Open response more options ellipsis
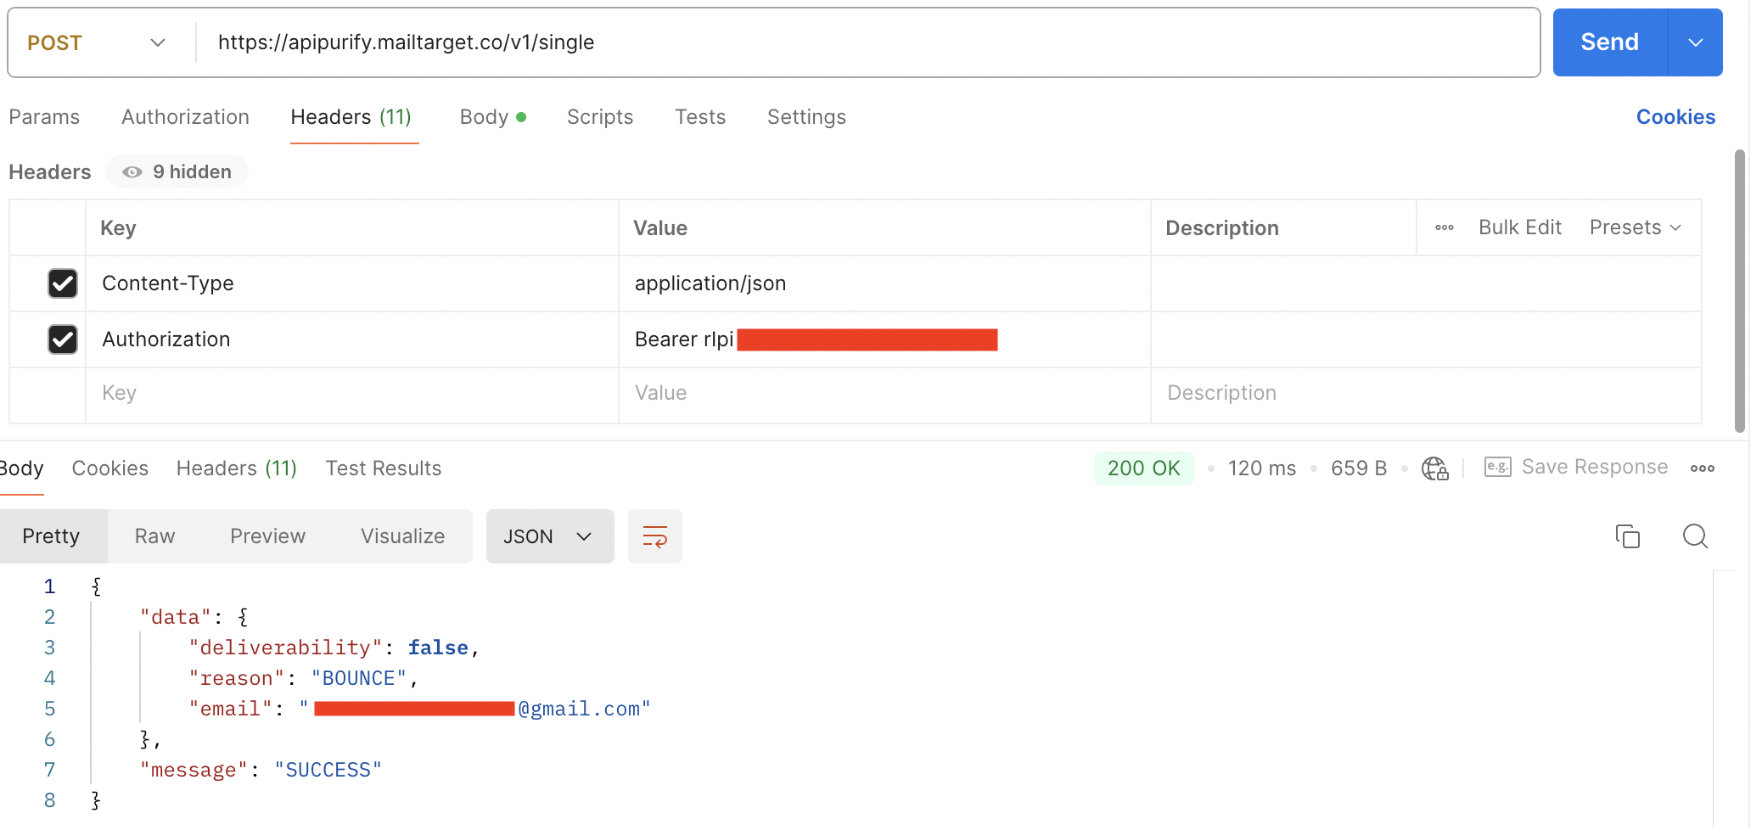The width and height of the screenshot is (1762, 830). coord(1702,468)
